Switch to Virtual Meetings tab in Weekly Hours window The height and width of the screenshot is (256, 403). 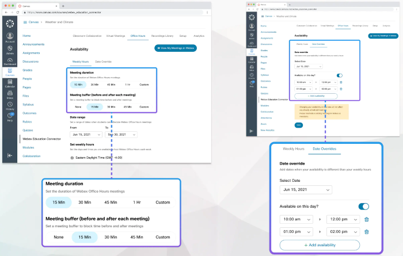pyautogui.click(x=115, y=36)
